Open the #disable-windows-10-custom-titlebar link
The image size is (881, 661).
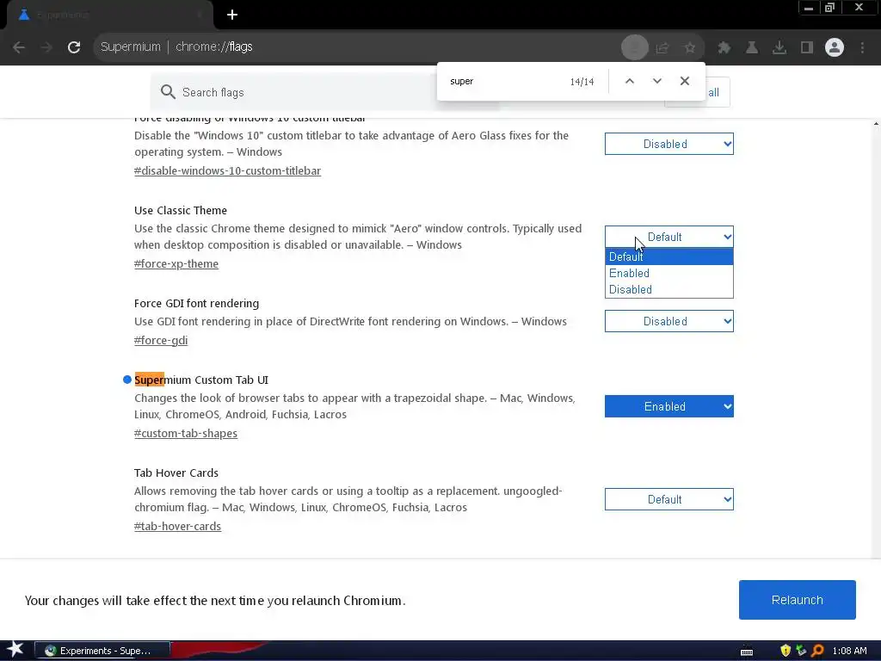coord(227,171)
